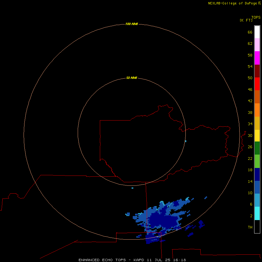Click the legend value 66
This screenshot has width=262, height=262.
[250, 32]
